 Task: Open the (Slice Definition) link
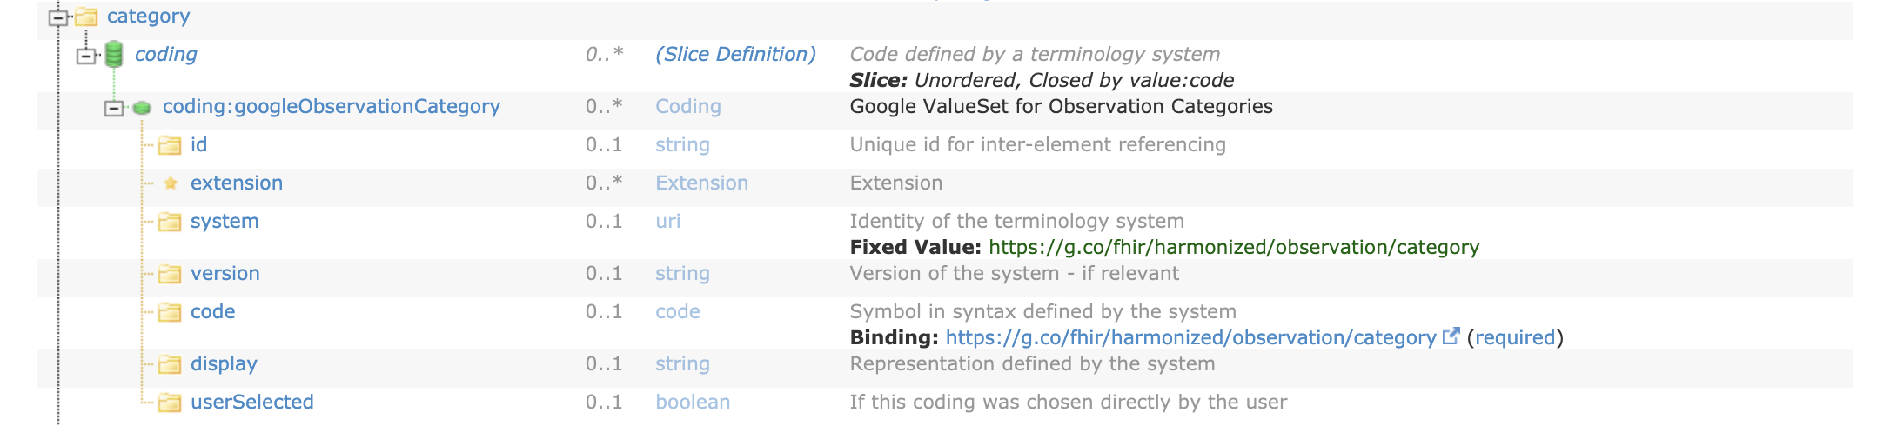tap(735, 54)
